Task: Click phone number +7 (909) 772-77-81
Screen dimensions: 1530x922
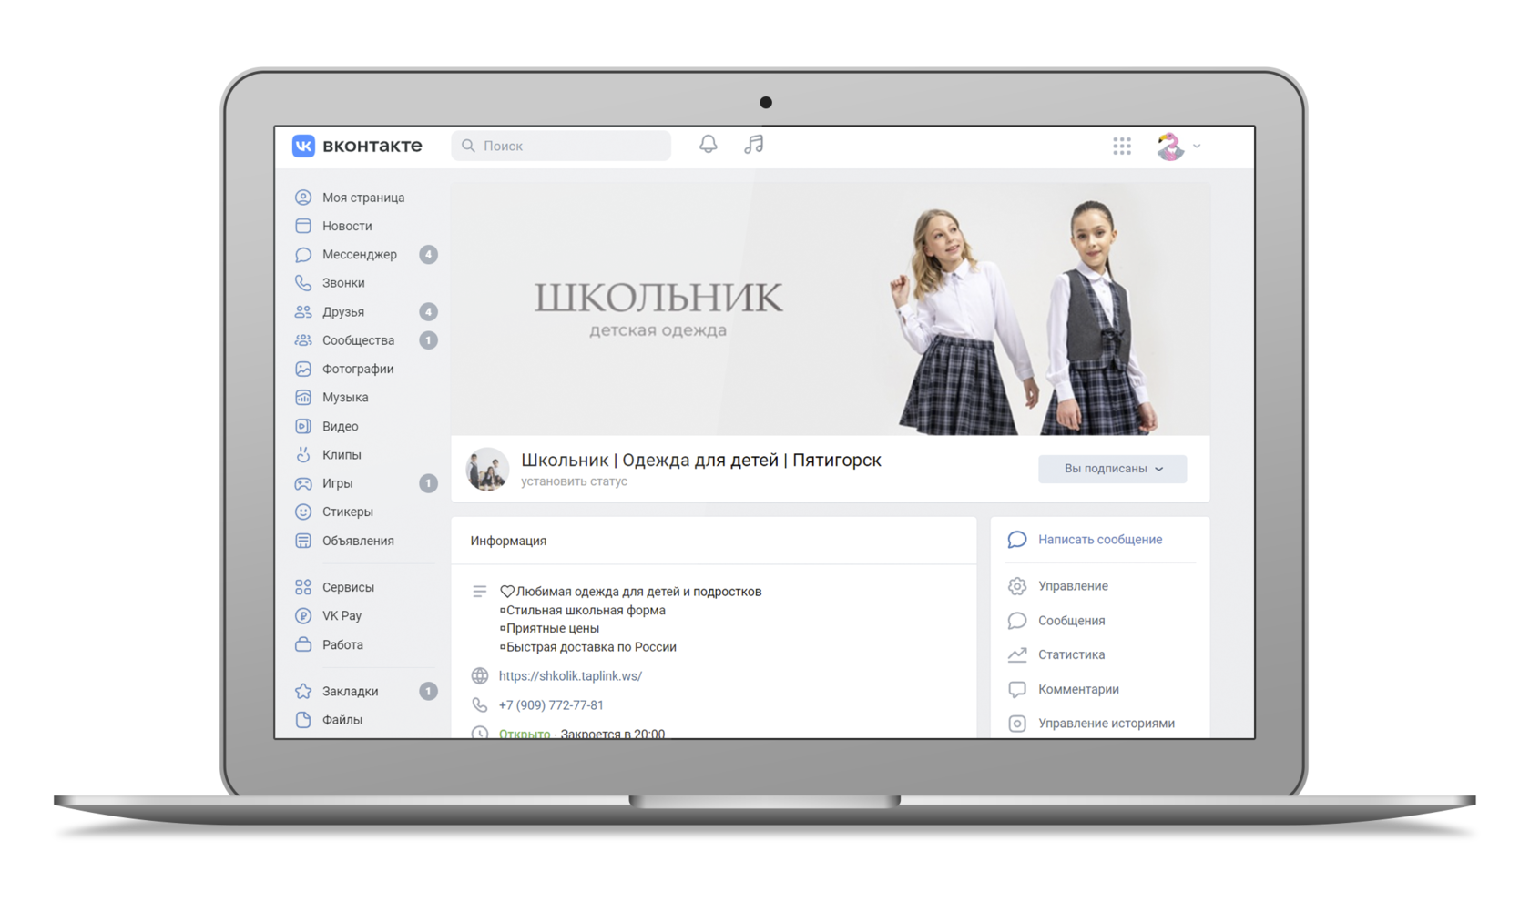Action: (x=551, y=705)
